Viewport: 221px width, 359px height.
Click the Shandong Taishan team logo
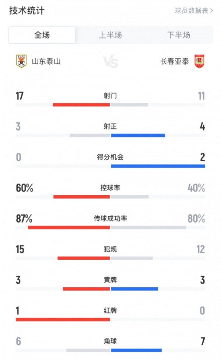[x=21, y=60]
